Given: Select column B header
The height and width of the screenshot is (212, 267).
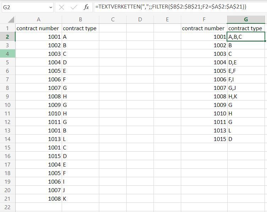Looking at the screenshot, I should click(80, 20).
